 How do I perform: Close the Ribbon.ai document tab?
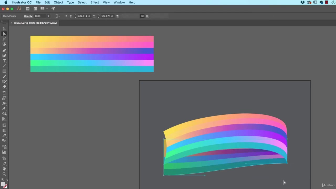[x=11, y=23]
